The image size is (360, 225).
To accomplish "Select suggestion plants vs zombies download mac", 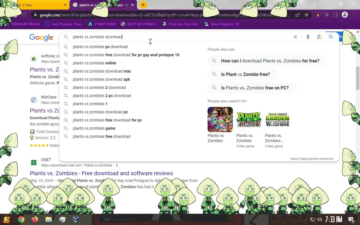I will [102, 71].
